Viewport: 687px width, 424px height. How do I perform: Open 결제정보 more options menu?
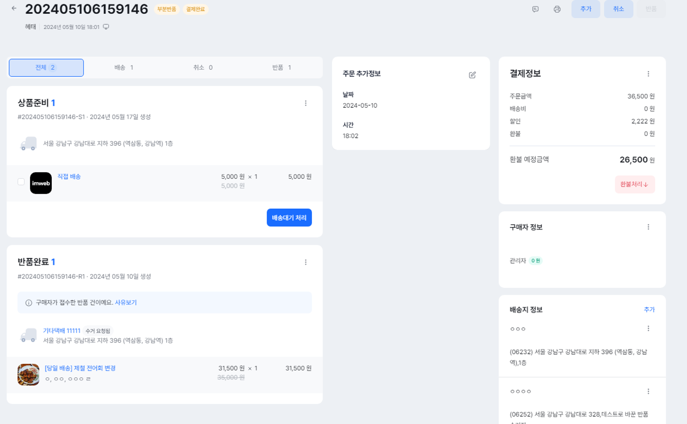(x=648, y=74)
